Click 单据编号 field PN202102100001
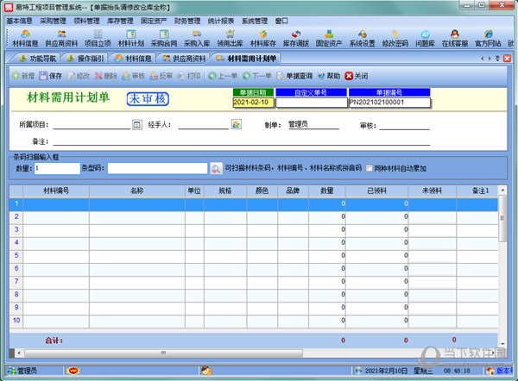Image resolution: width=518 pixels, height=381 pixels. [x=390, y=103]
